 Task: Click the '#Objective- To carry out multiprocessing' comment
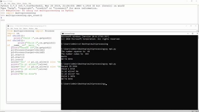tap(39, 11)
